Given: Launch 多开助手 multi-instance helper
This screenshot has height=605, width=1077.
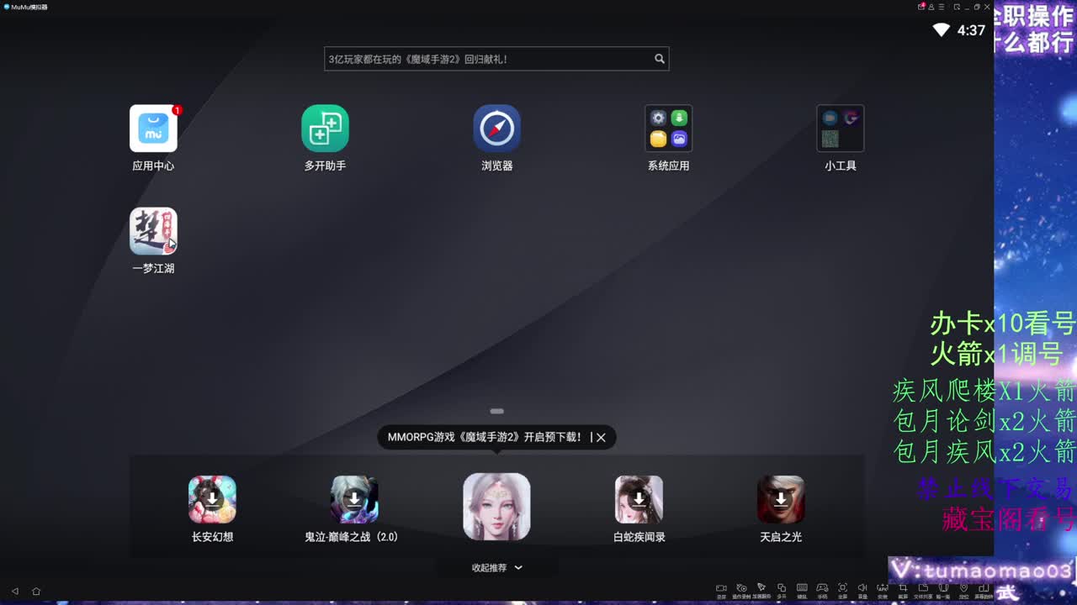Looking at the screenshot, I should pos(325,129).
